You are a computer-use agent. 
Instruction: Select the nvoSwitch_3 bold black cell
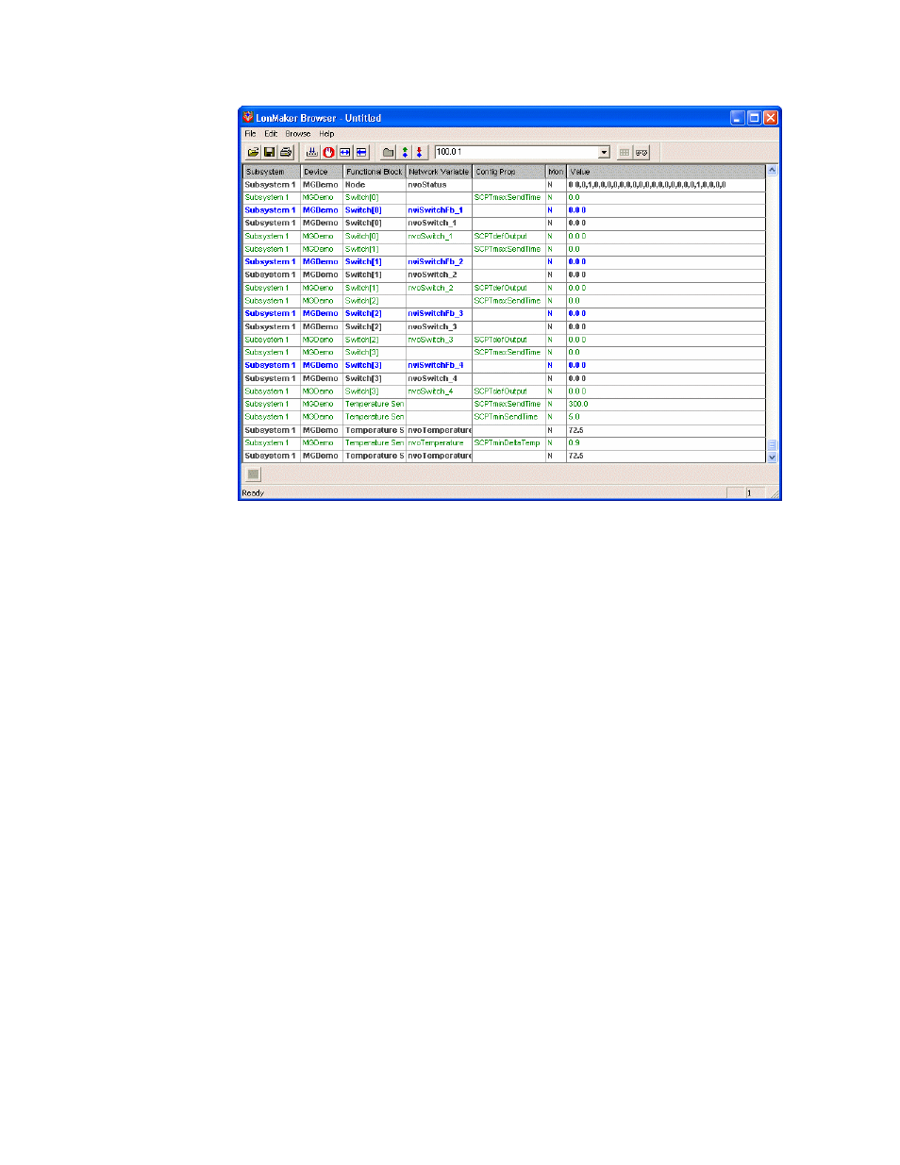click(439, 327)
